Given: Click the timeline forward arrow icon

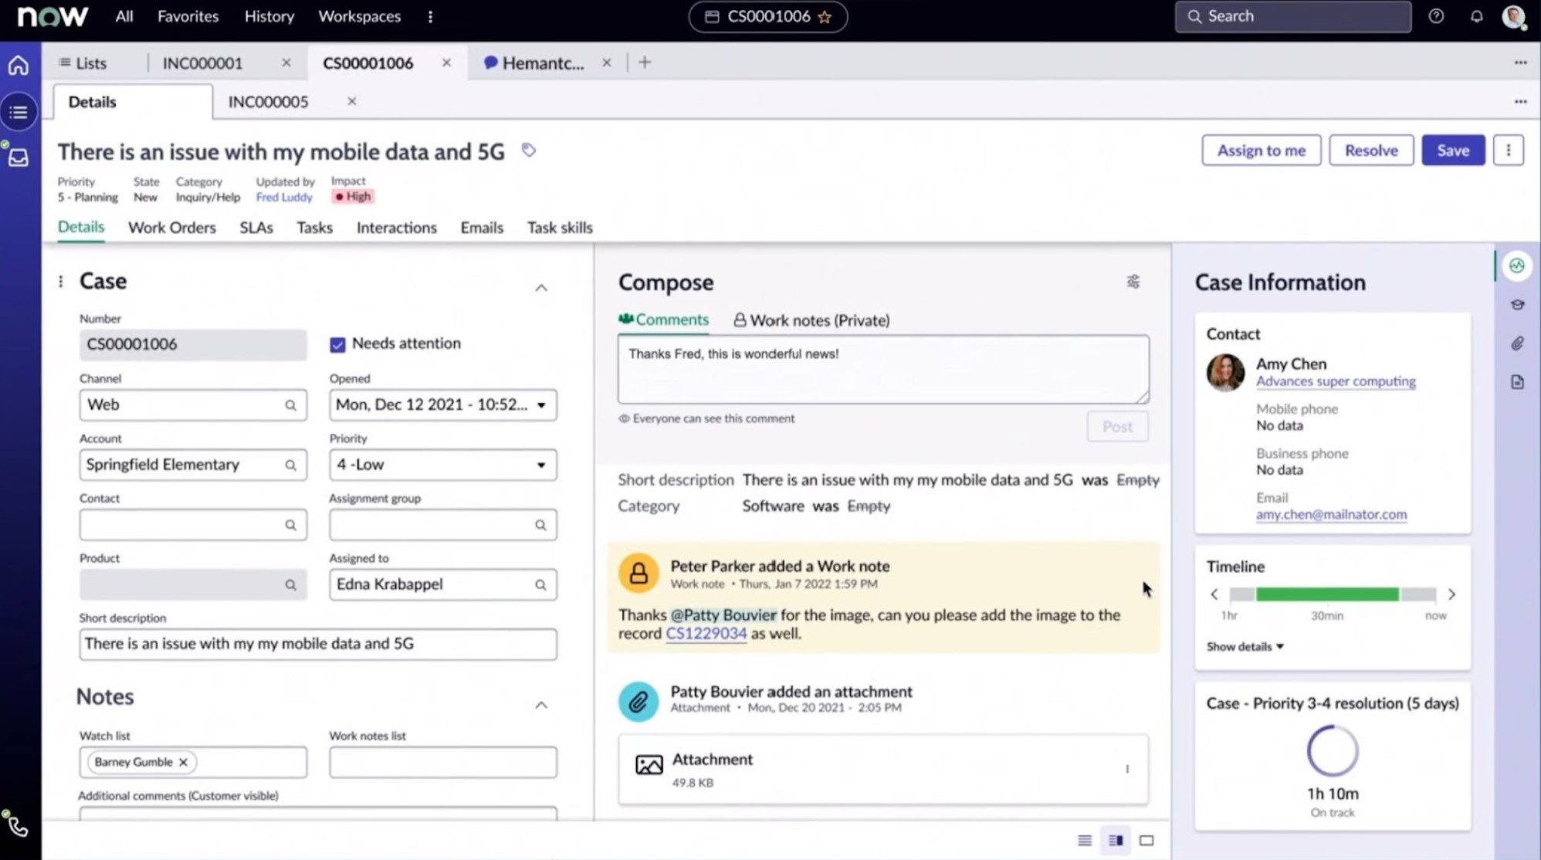Looking at the screenshot, I should coord(1452,594).
